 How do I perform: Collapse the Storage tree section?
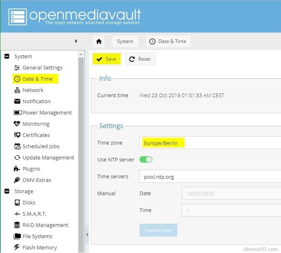(7, 192)
